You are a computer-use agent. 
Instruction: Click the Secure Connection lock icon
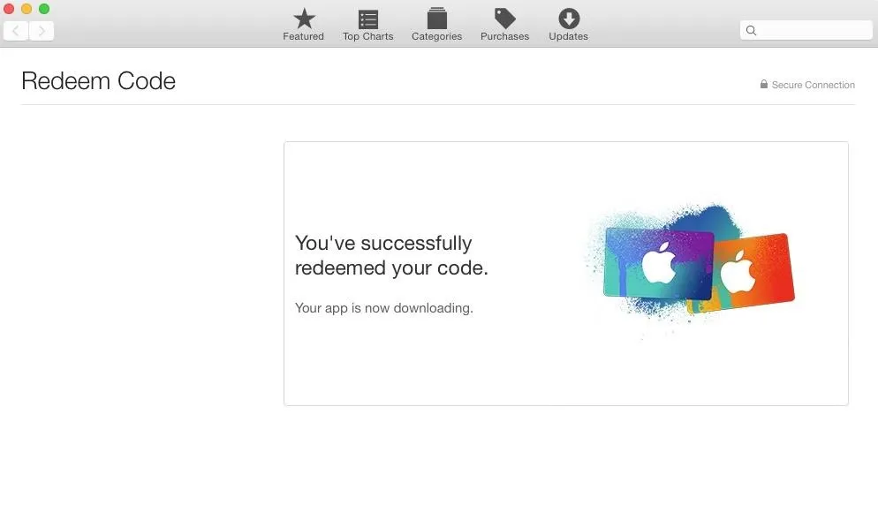[x=764, y=84]
